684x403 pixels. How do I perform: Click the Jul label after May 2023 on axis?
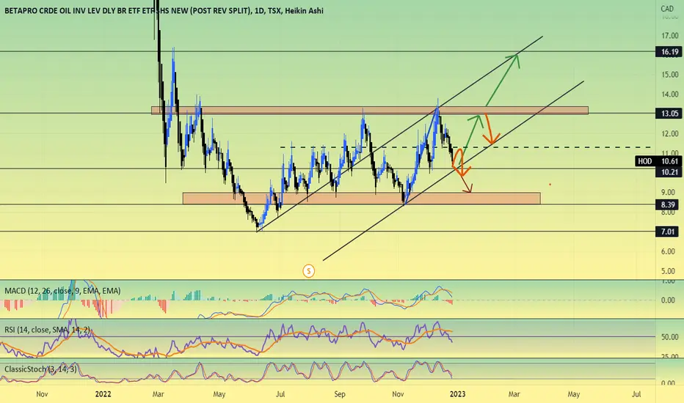point(636,394)
